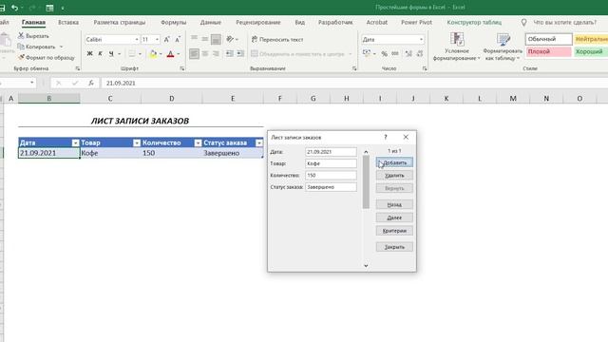Switch to the Разметка страницы tab
Viewport: 608px width, 342px height.
coord(120,23)
